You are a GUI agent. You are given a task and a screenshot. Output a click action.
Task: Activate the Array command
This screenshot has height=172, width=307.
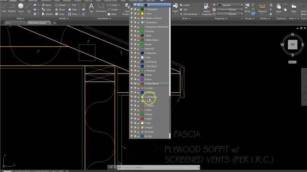click(x=72, y=14)
